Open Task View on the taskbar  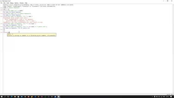(8, 97)
